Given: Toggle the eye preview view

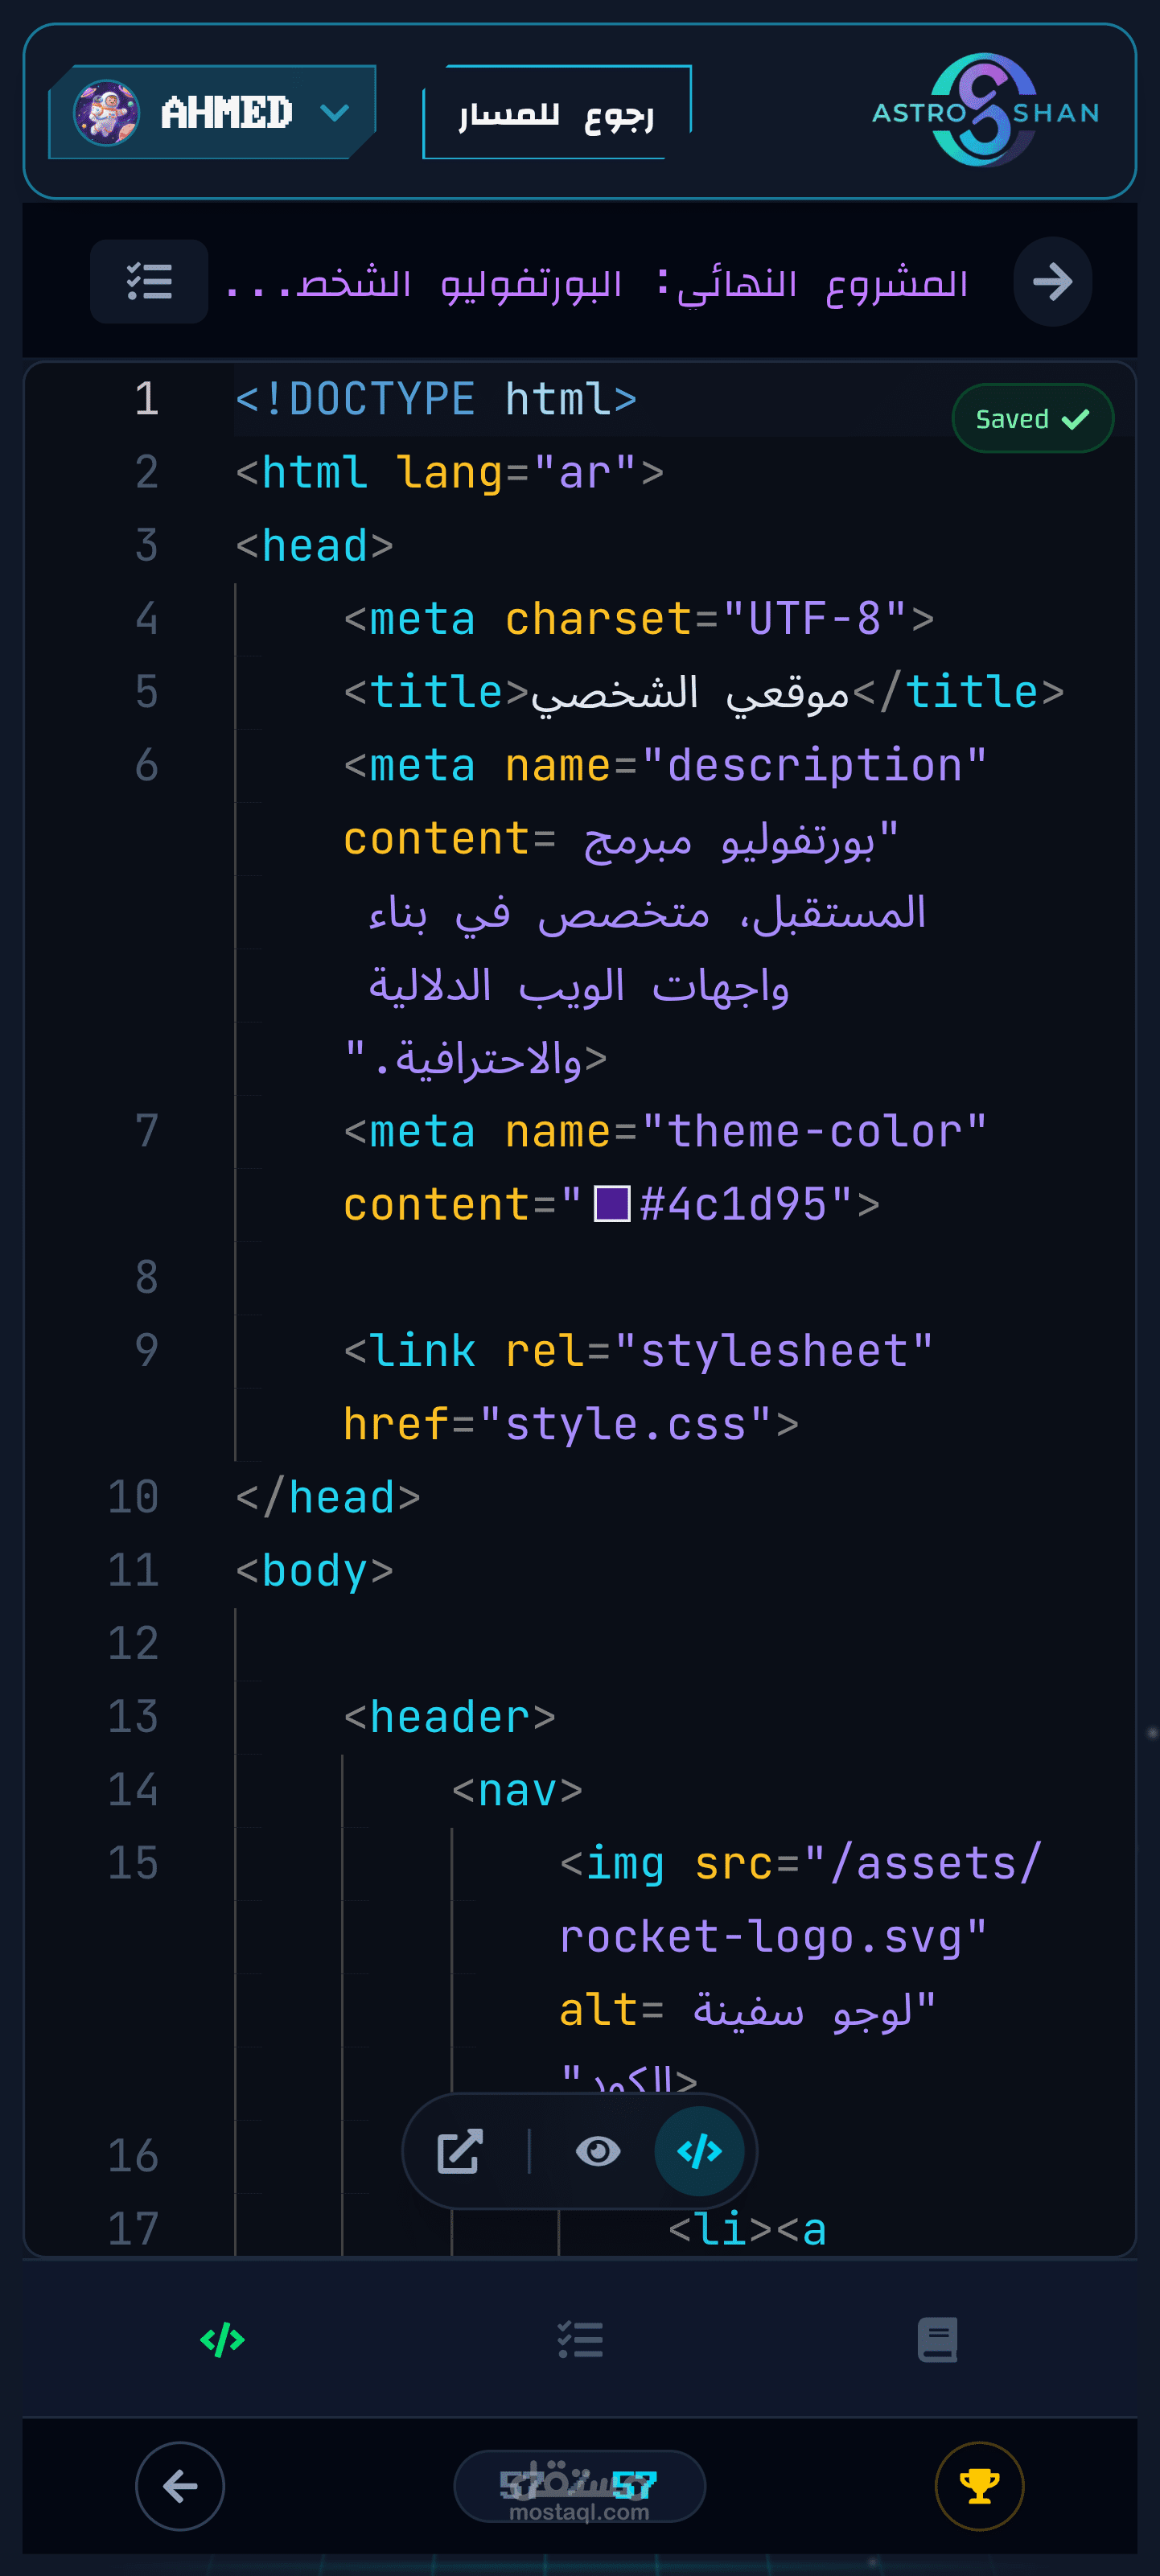Looking at the screenshot, I should [x=598, y=2151].
